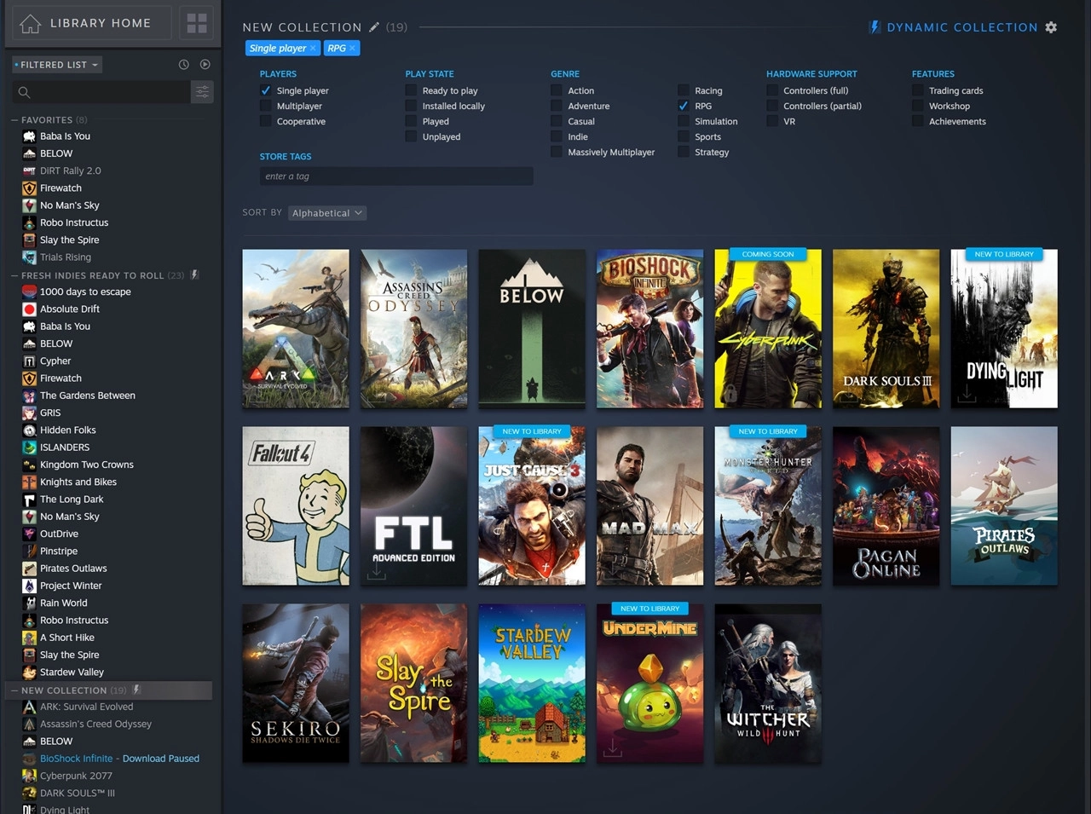Edit collection name with pencil icon

[374, 27]
